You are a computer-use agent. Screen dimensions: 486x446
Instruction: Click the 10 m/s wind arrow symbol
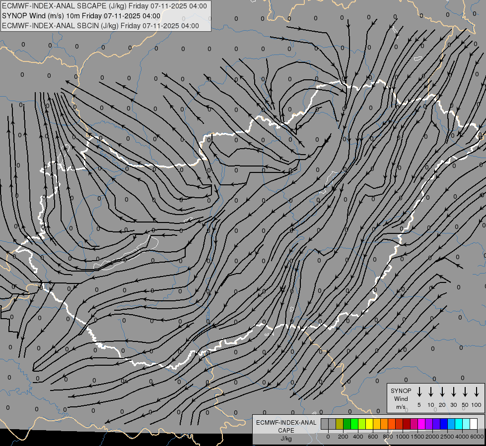(x=431, y=392)
